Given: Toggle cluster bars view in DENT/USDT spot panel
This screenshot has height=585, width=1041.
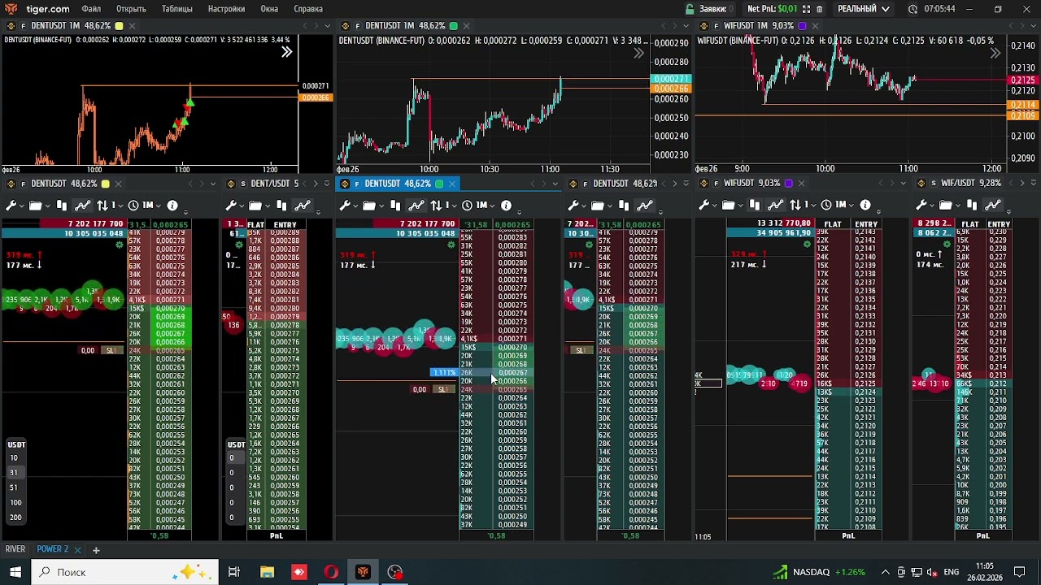Looking at the screenshot, I should pos(281,206).
